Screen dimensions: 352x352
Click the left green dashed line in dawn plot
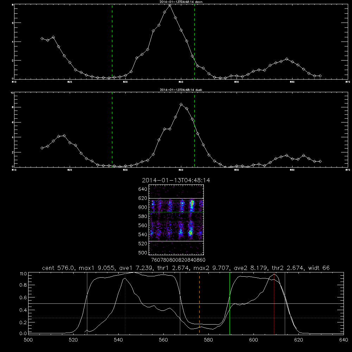[112, 42]
